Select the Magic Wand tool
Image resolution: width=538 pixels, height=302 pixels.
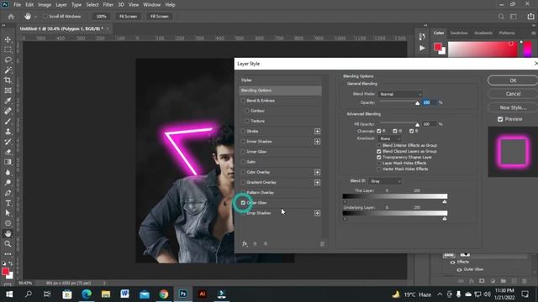point(8,70)
